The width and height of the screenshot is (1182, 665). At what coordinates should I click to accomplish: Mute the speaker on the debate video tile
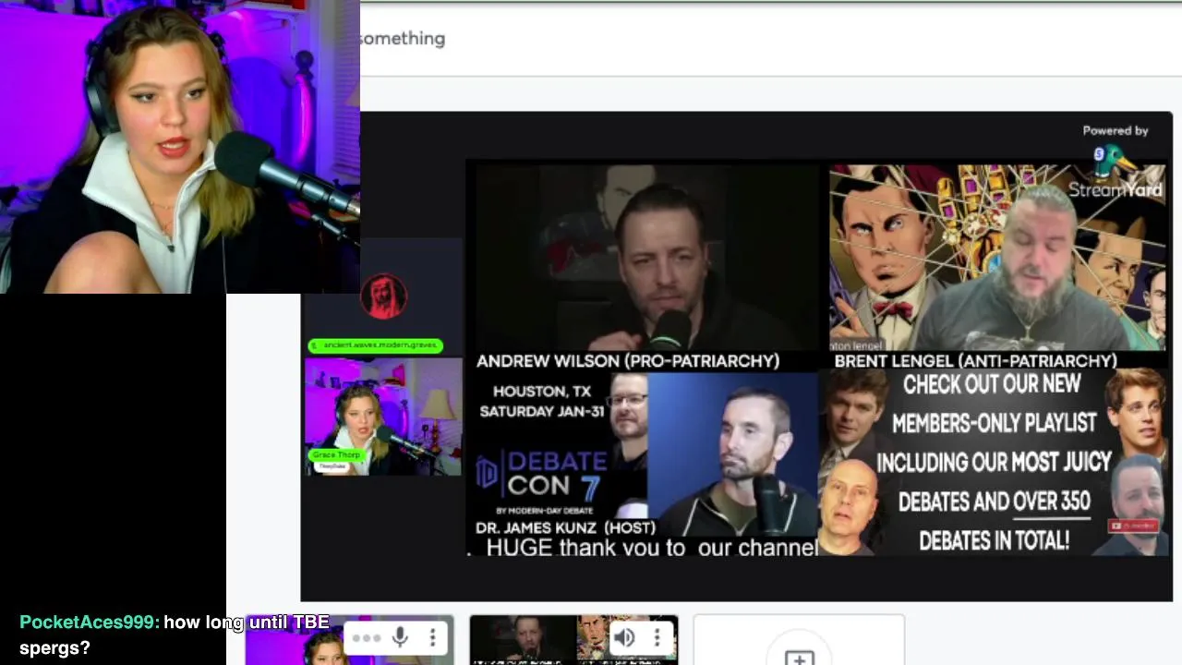624,637
